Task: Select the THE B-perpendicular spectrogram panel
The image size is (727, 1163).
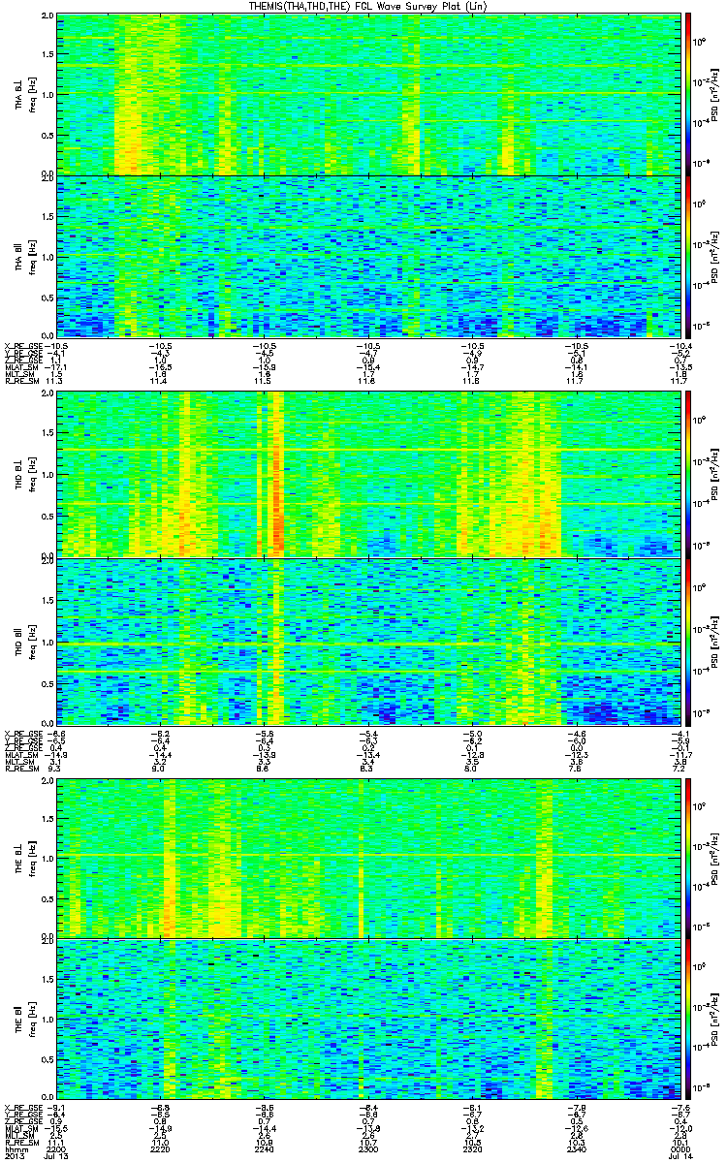Action: click(x=368, y=857)
